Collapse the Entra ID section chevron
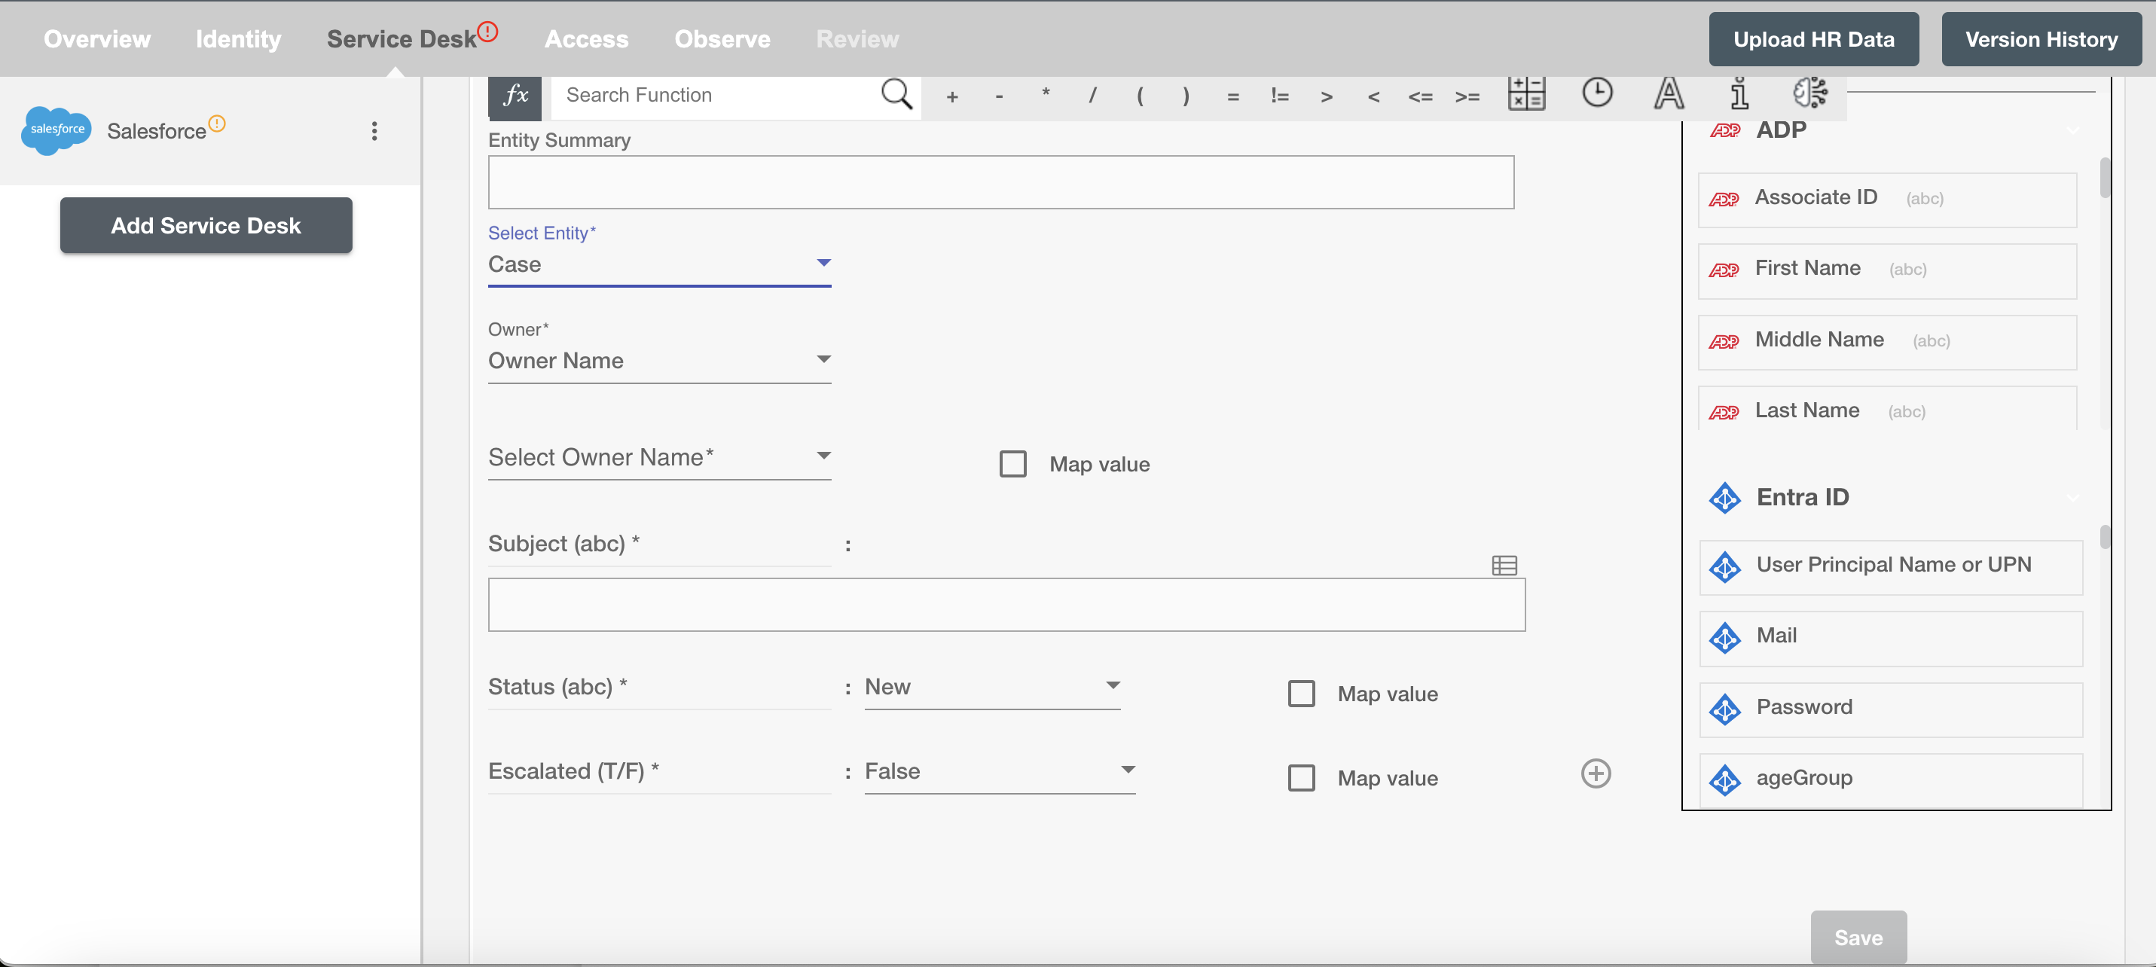 click(2072, 498)
